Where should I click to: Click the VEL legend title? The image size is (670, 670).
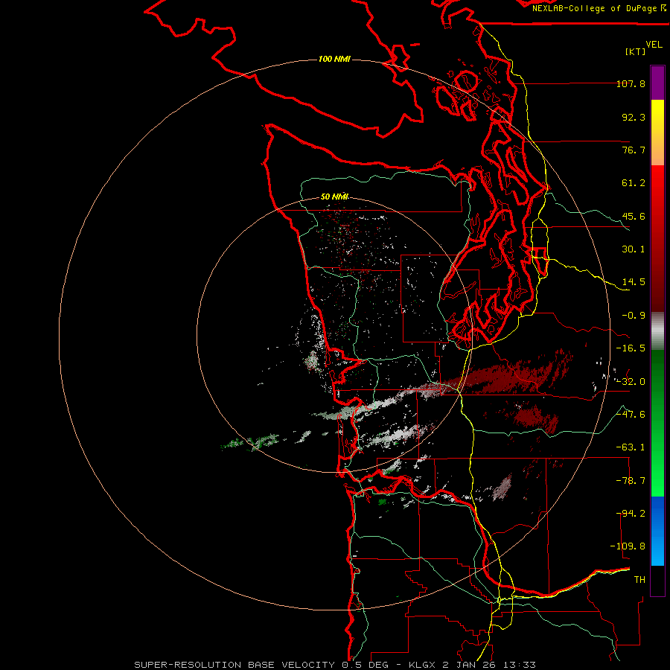pos(654,45)
